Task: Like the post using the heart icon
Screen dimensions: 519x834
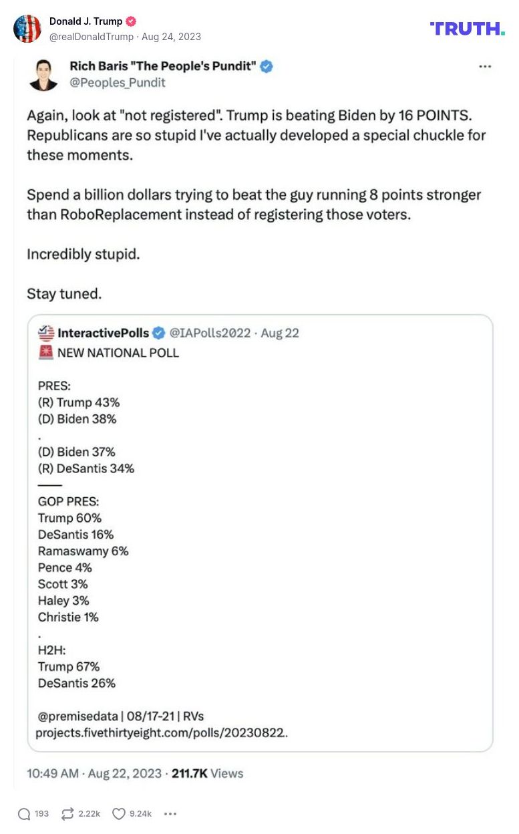Action: 118,813
